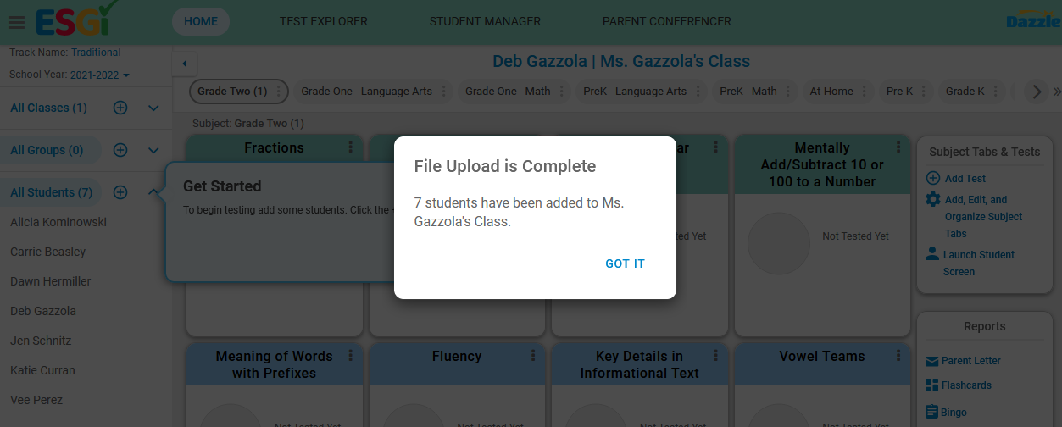Collapse the left sidebar panel arrow

coord(184,63)
